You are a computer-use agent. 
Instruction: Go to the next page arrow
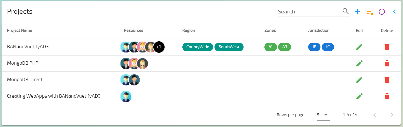(x=392, y=115)
